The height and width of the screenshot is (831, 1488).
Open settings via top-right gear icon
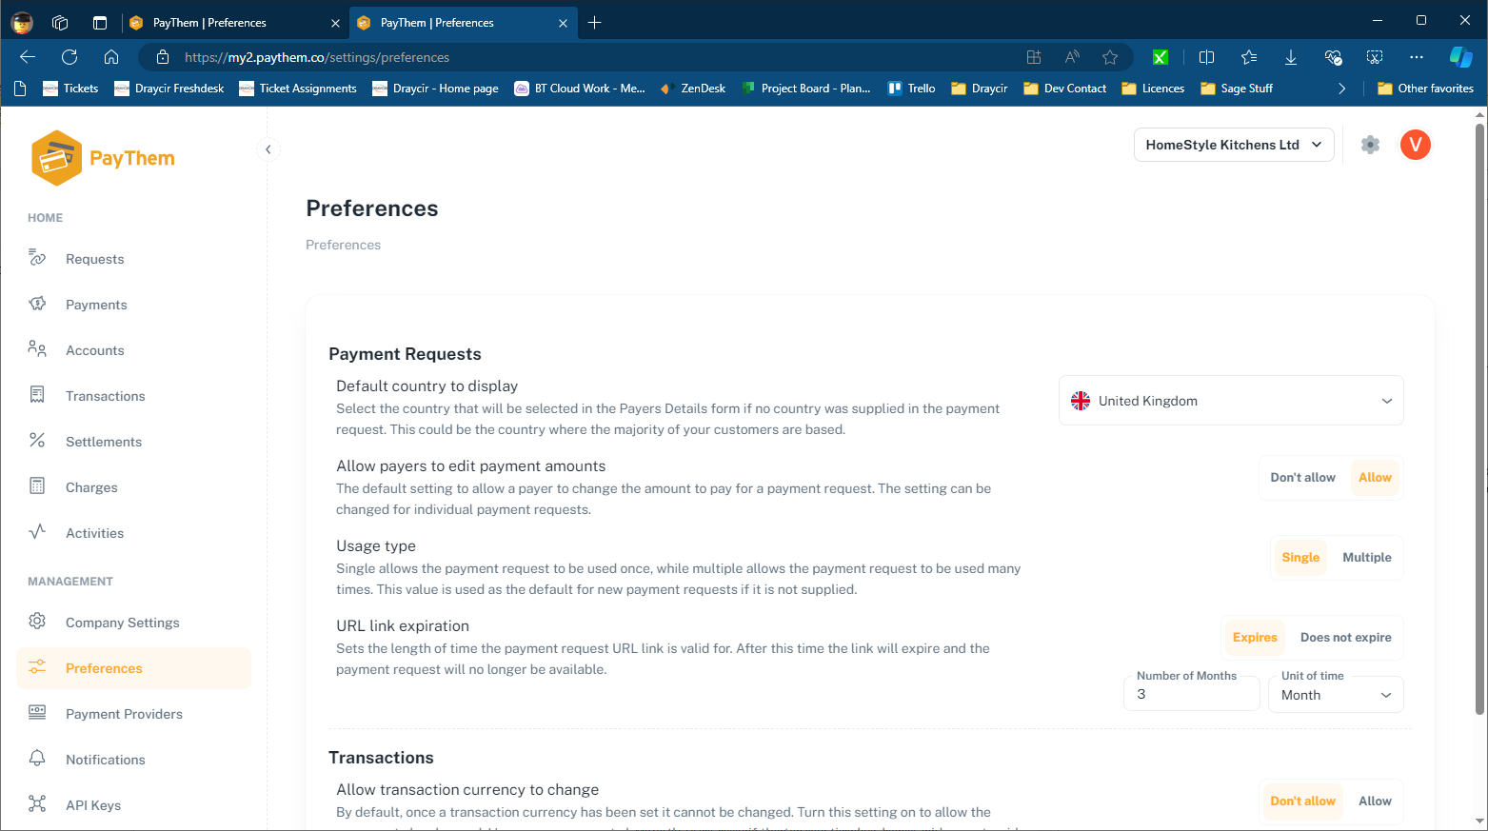[1370, 145]
